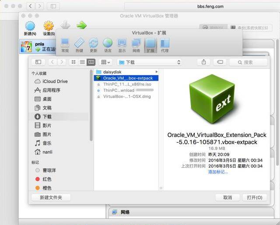
Task: Click Snapshots (备份[系统快照]) button in VirtualBox
Action: pos(250,28)
